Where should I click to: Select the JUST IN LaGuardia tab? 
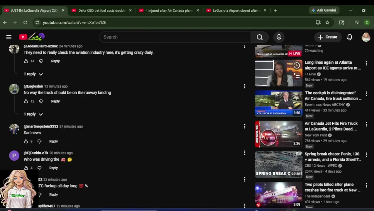coord(34,10)
